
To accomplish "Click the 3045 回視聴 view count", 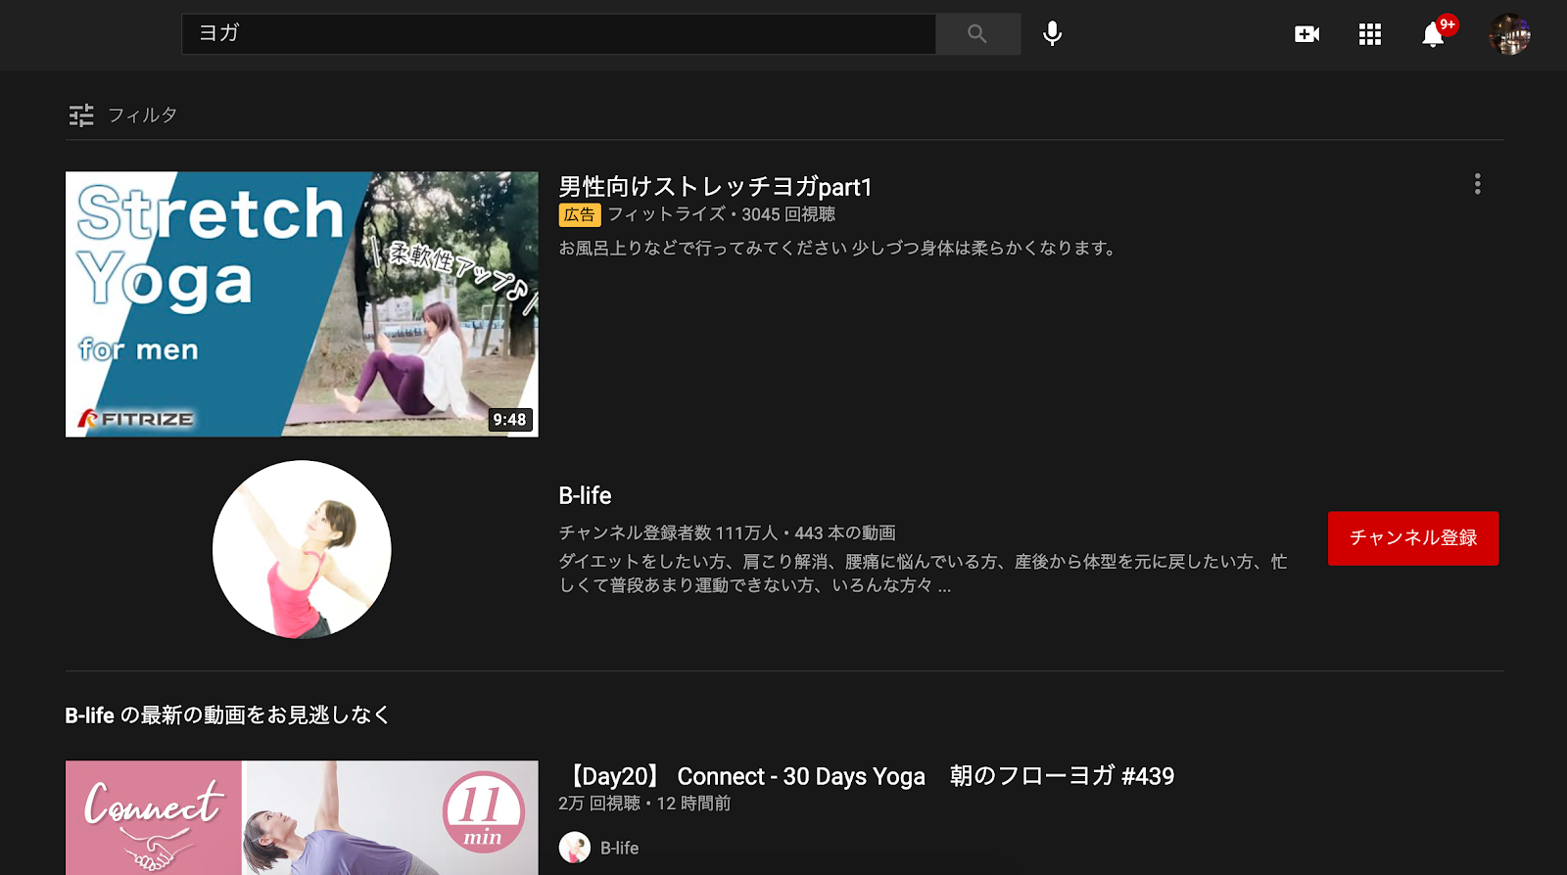I will point(788,214).
